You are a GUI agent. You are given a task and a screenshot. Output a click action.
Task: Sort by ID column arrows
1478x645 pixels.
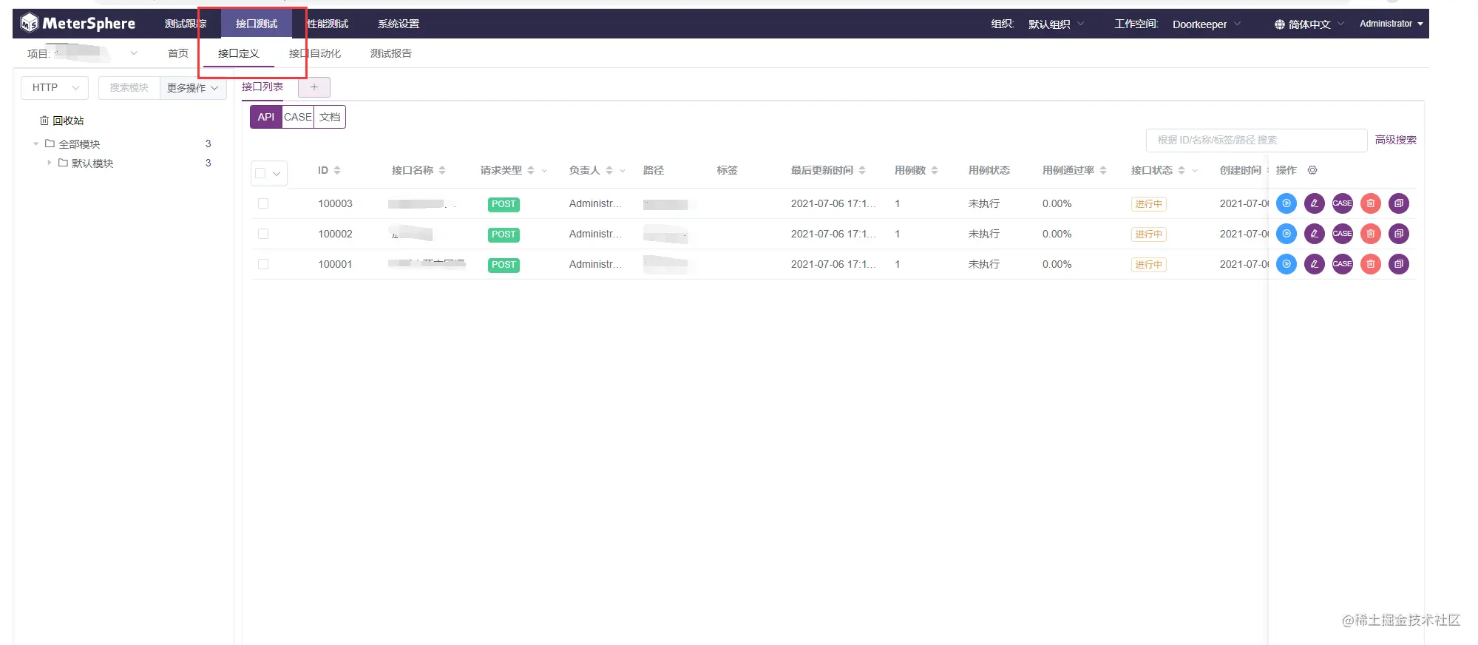point(337,170)
